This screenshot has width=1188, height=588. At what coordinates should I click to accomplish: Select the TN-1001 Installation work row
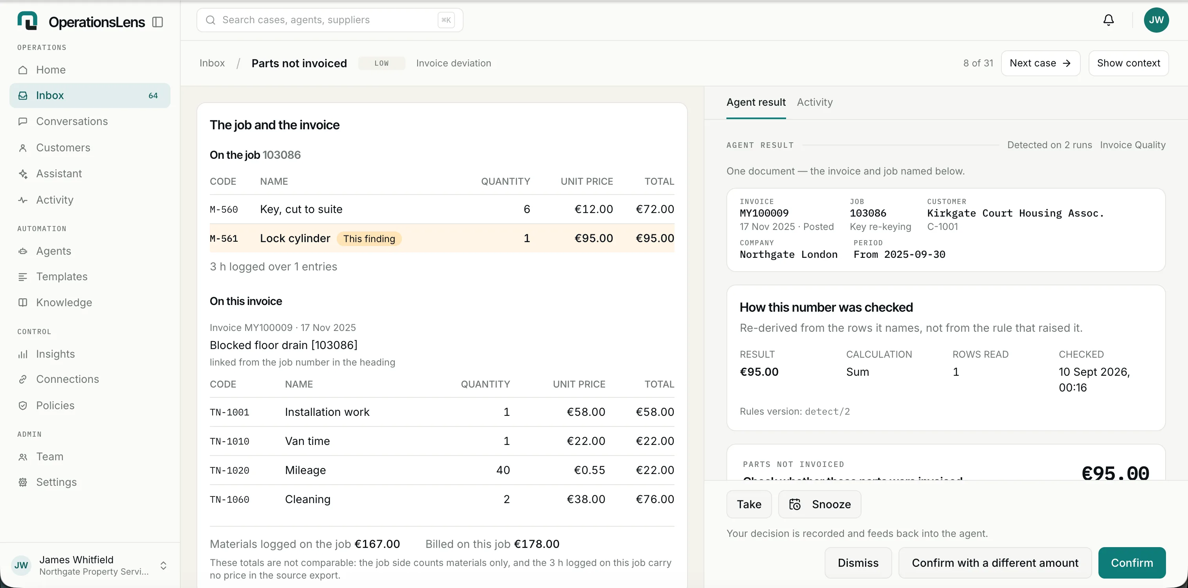coord(441,412)
